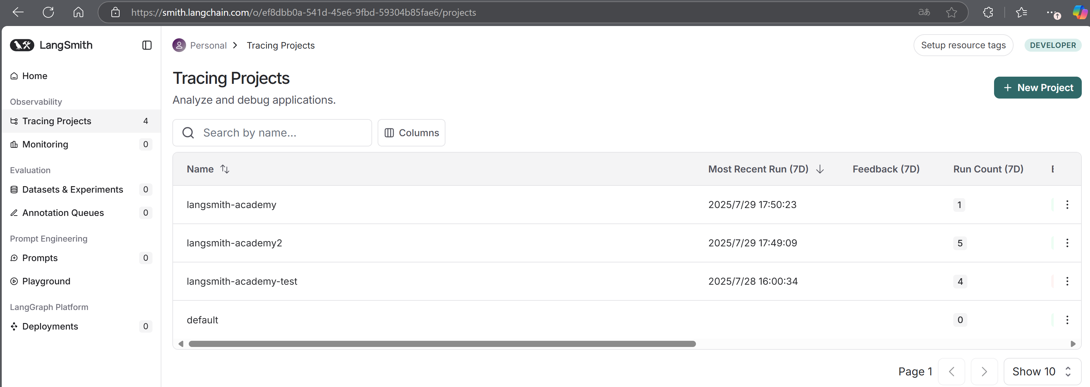Screen dimensions: 1090x387
Task: Open default project
Action: tap(202, 320)
